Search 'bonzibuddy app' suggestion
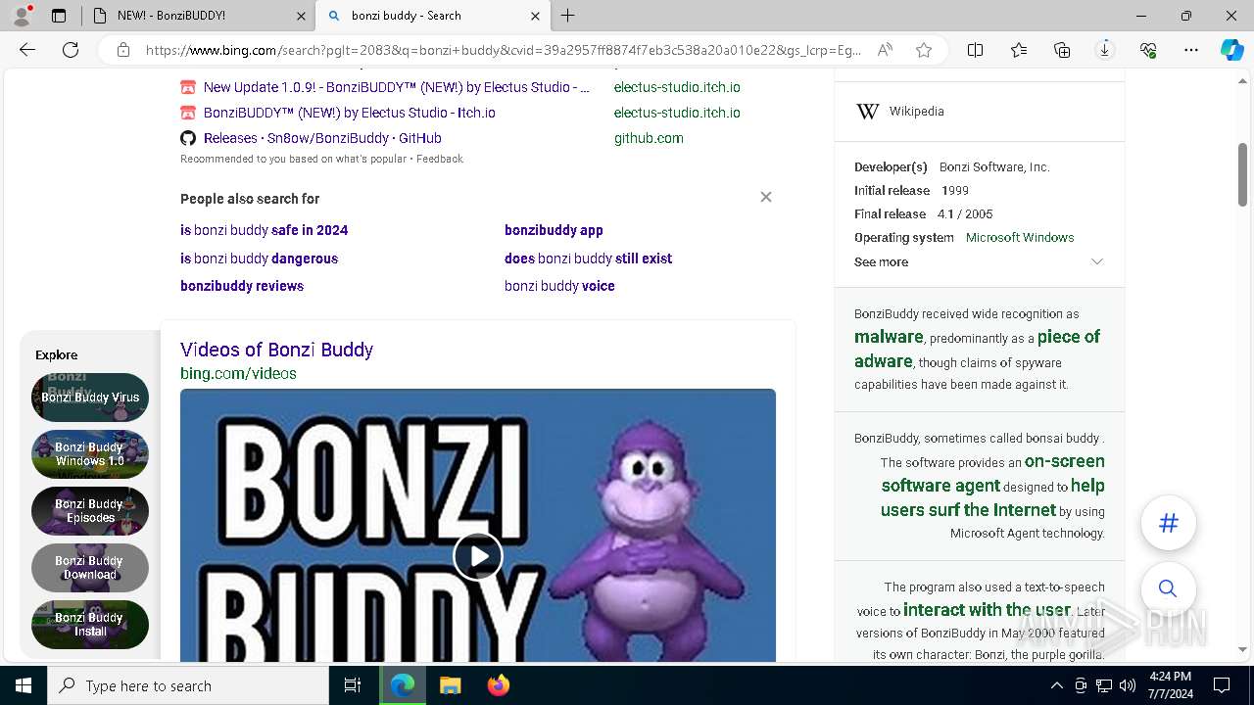The height and width of the screenshot is (705, 1254). (554, 230)
